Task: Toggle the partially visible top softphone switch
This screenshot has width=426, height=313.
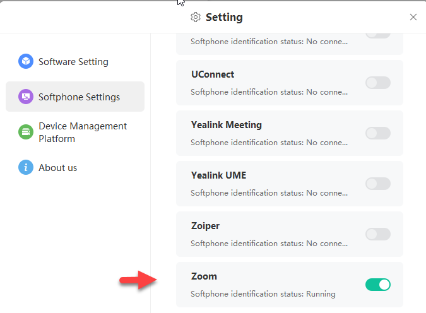Action: pos(377,34)
